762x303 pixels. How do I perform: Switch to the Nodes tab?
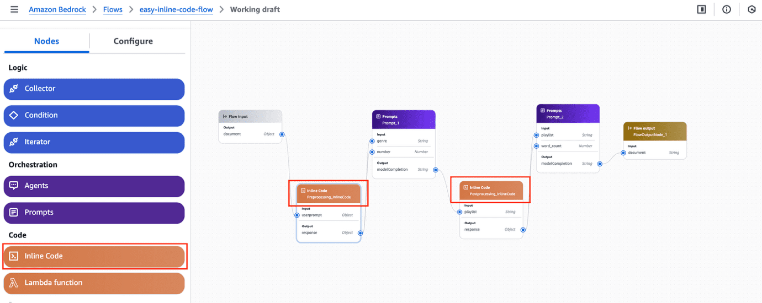click(46, 41)
